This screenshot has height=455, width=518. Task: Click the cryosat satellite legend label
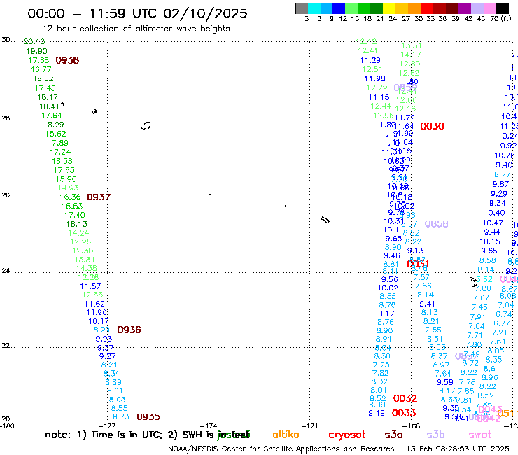347,435
